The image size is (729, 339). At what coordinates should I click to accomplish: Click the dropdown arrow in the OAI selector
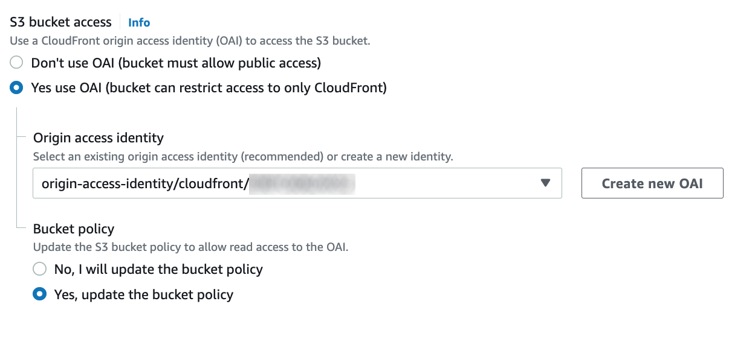coord(545,183)
